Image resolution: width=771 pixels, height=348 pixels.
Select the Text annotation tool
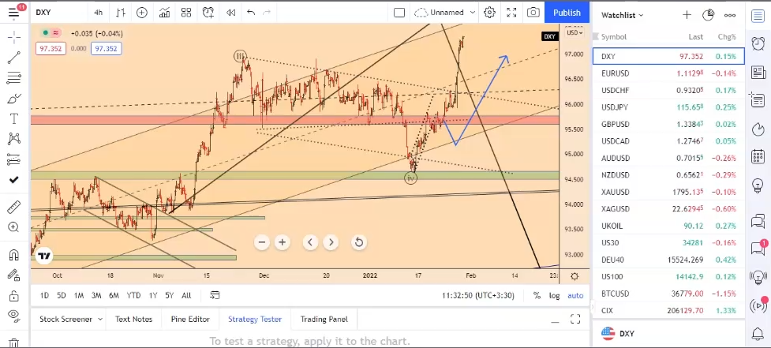click(13, 119)
